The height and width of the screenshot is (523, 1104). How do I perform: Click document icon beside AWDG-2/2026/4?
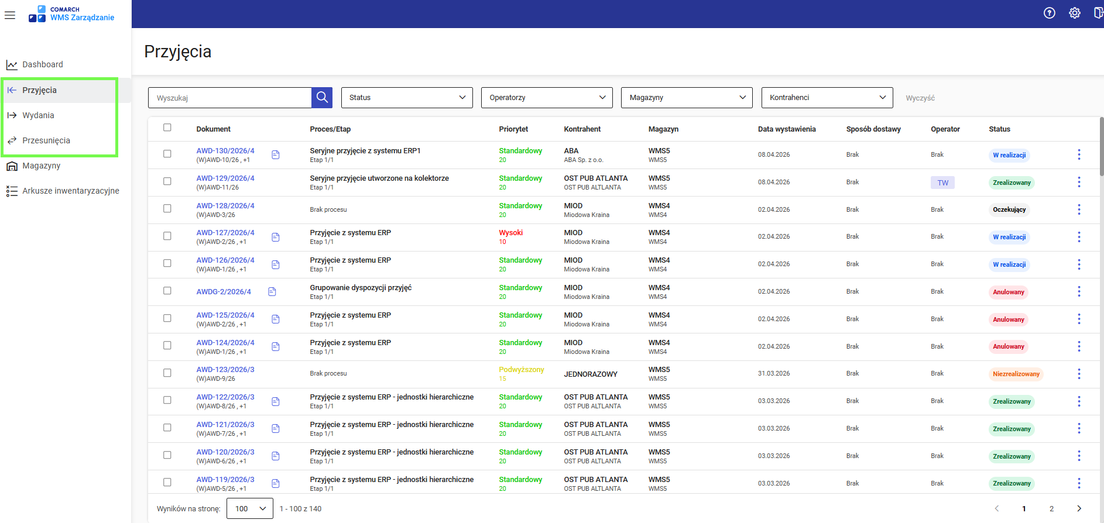(272, 292)
